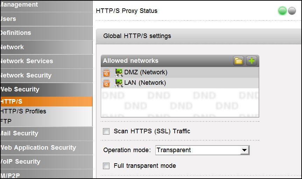302x179 pixels.
Task: Click the green HTTP/S proxy status light
Action: pyautogui.click(x=282, y=11)
